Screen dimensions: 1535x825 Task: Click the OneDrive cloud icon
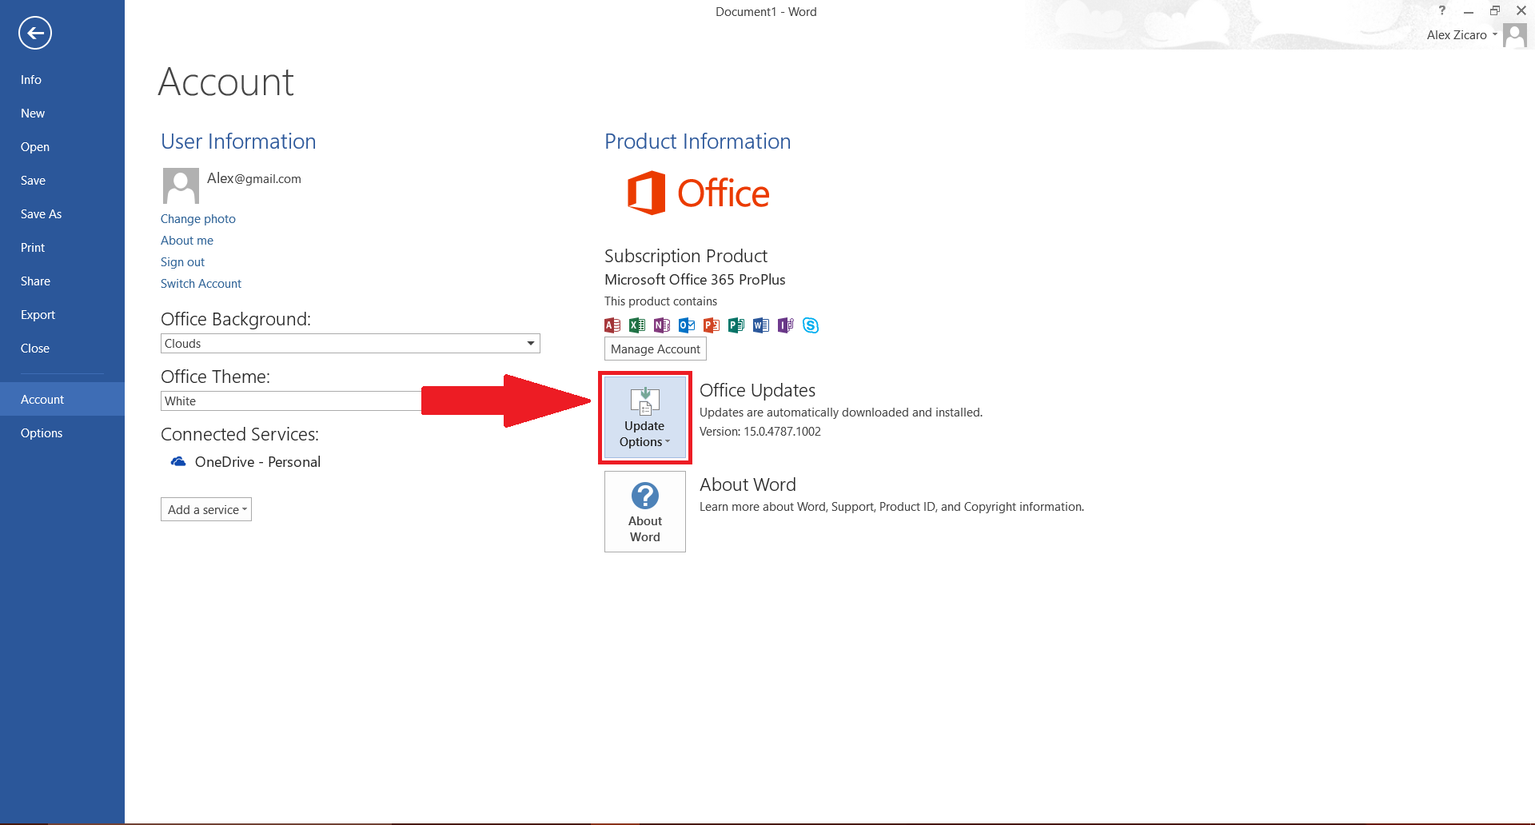178,462
